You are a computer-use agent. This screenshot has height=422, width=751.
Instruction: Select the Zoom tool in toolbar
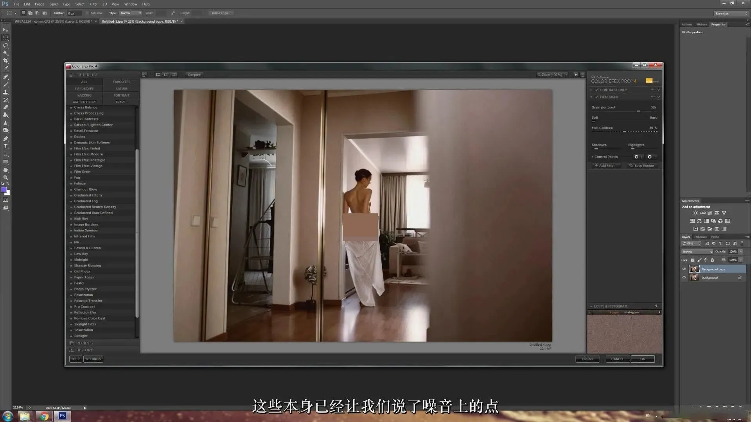(5, 177)
